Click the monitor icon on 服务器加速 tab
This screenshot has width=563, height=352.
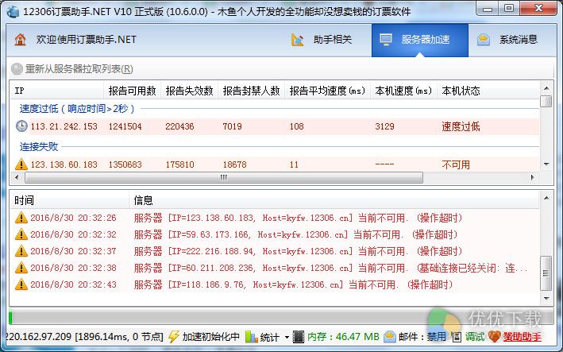pyautogui.click(x=386, y=40)
